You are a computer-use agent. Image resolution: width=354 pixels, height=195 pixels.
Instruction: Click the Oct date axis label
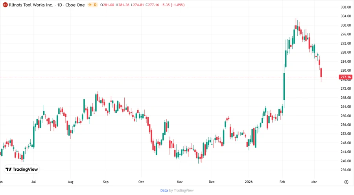(141, 182)
